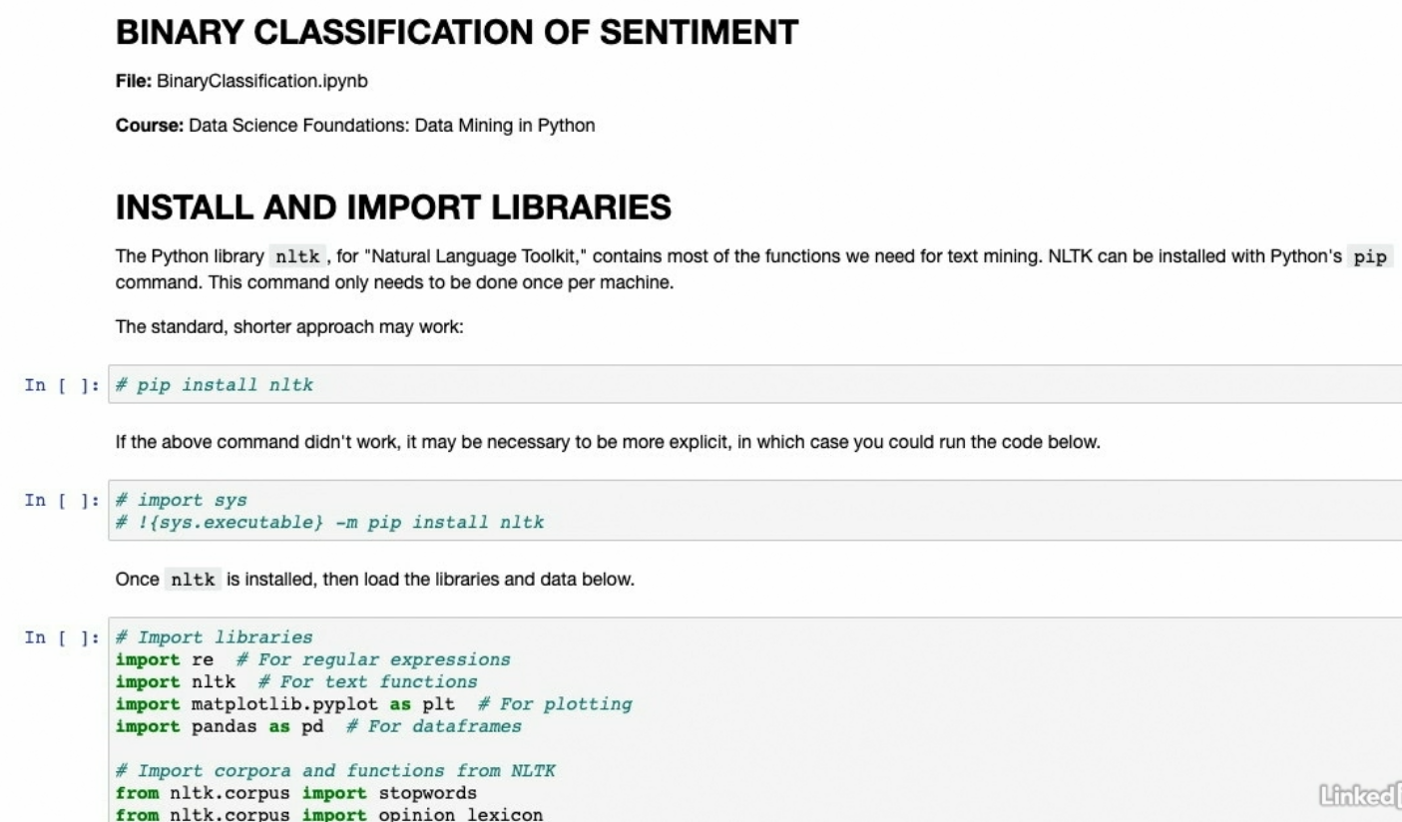This screenshot has height=822, width=1402.
Task: Click the "If the above command" paragraph
Action: click(608, 442)
